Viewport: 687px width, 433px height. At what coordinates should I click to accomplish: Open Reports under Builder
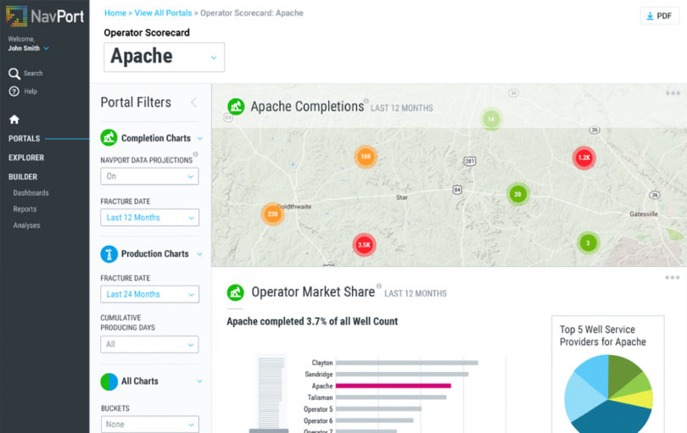pyautogui.click(x=25, y=209)
